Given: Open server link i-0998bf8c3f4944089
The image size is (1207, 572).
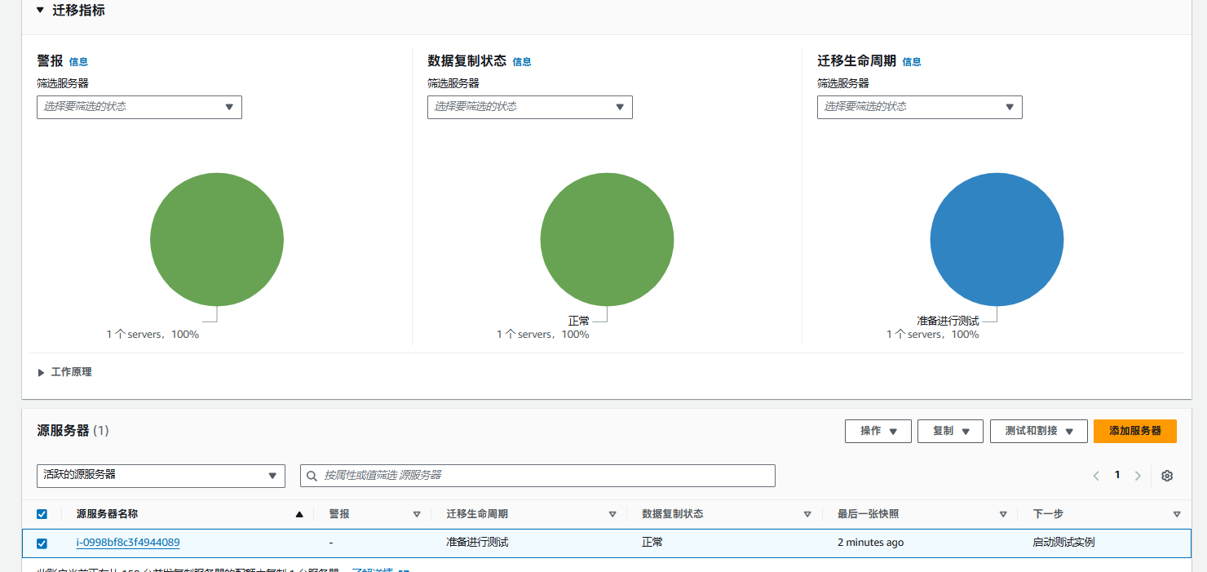Looking at the screenshot, I should 128,543.
